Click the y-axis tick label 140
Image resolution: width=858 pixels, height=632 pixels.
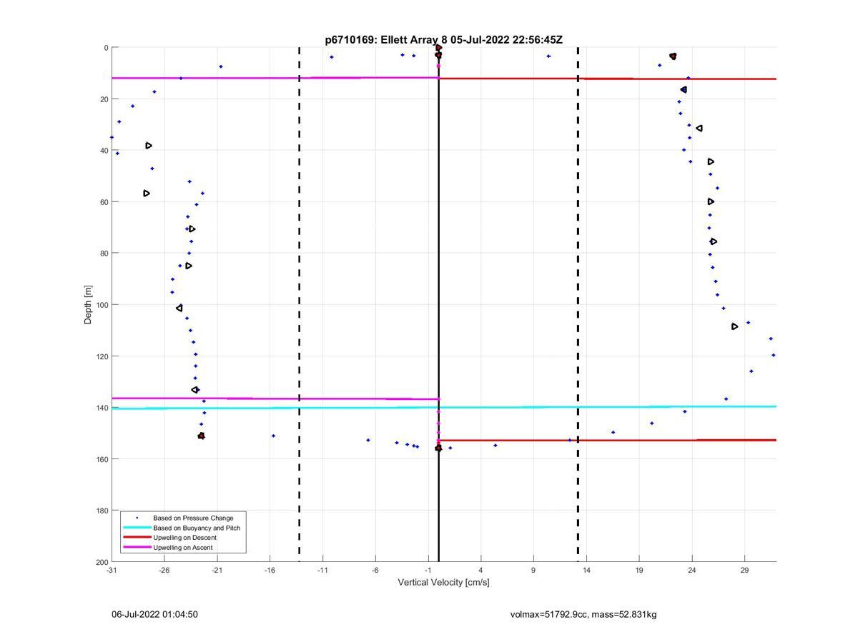click(x=102, y=408)
